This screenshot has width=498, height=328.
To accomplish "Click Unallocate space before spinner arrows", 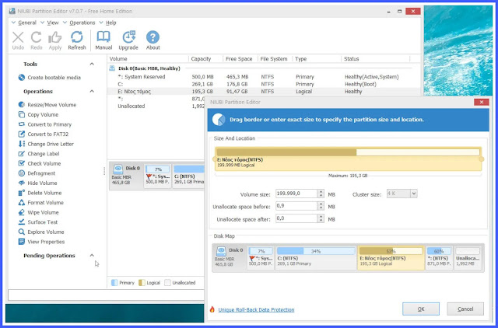I will [x=321, y=206].
